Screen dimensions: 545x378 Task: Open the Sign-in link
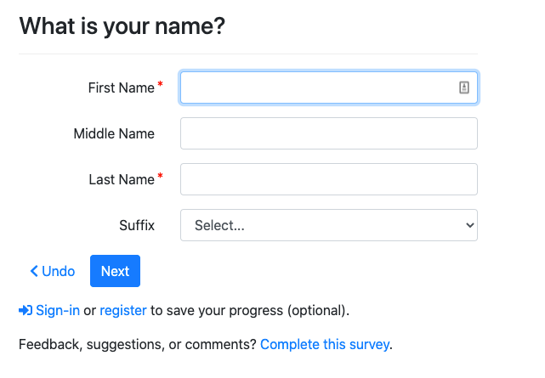57,311
